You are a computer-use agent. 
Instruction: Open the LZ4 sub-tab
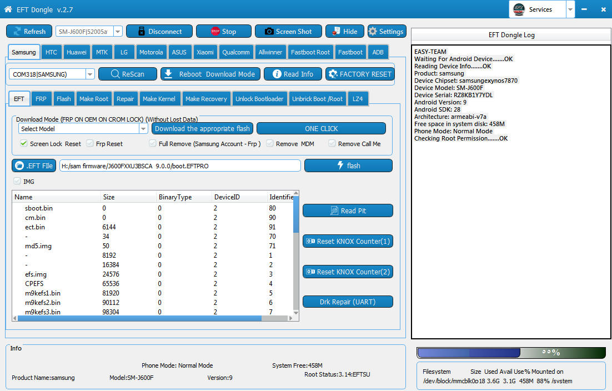(358, 99)
